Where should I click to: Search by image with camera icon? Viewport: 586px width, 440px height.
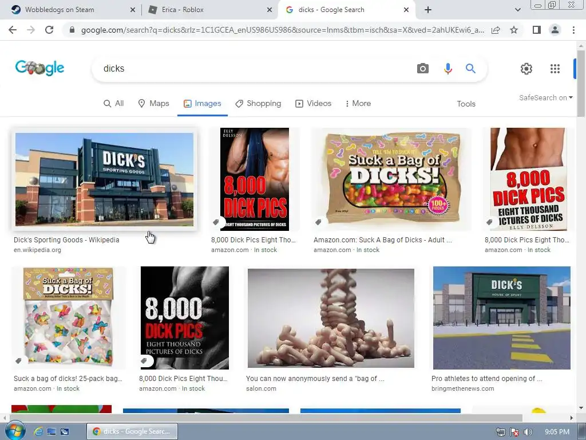pos(423,69)
